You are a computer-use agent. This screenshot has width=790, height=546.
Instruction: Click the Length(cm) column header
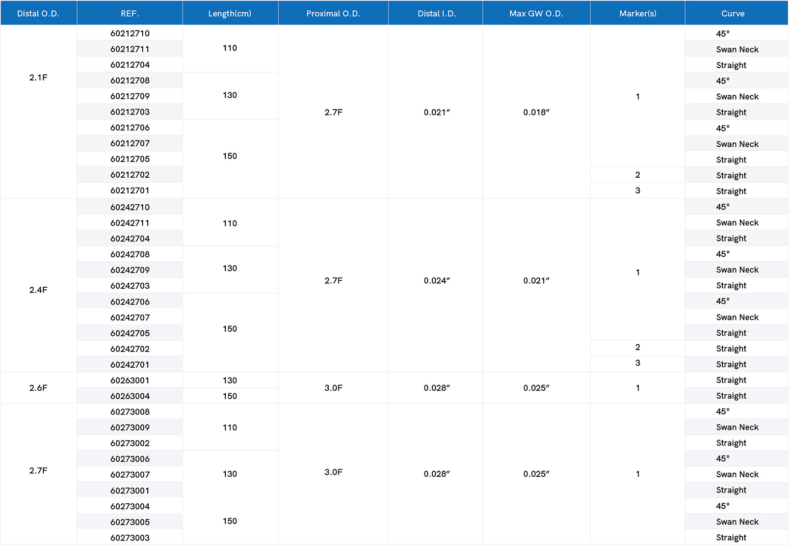(x=230, y=13)
